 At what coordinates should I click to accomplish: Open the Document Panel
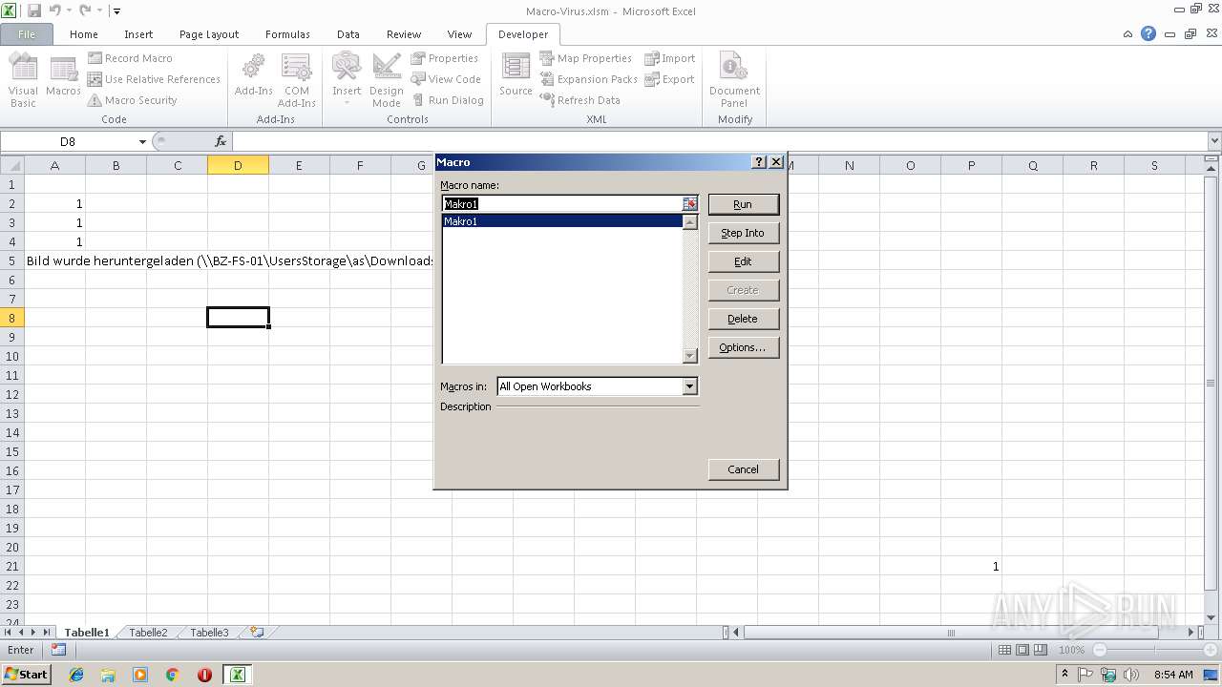coord(734,80)
